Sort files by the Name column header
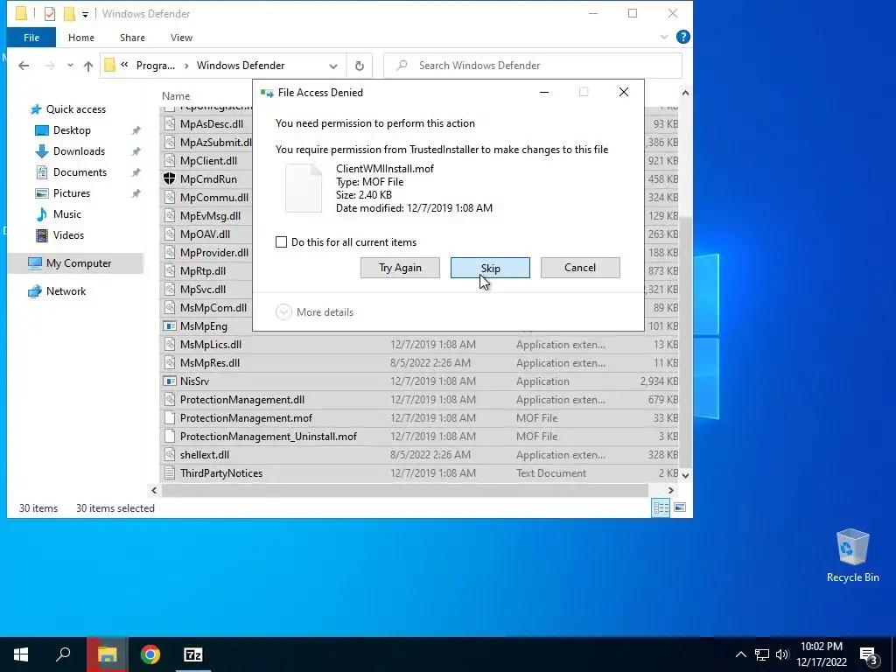896x672 pixels. click(176, 96)
